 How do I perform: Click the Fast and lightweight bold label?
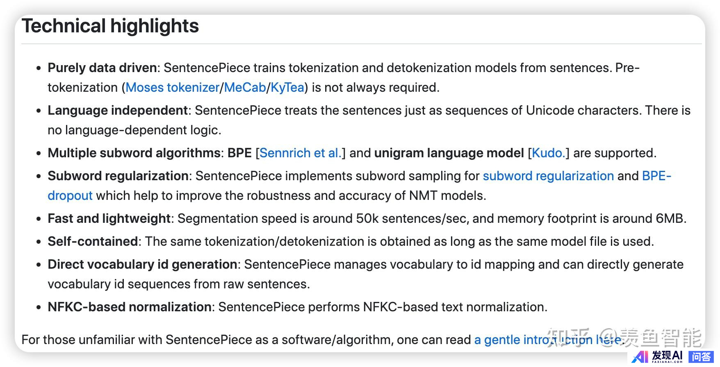click(109, 219)
